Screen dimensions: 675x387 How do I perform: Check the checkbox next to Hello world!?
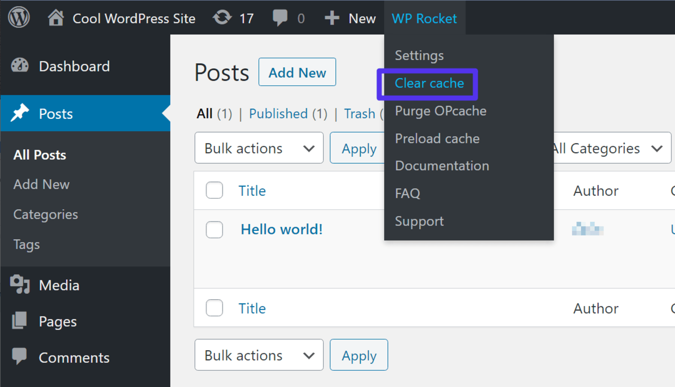tap(214, 229)
